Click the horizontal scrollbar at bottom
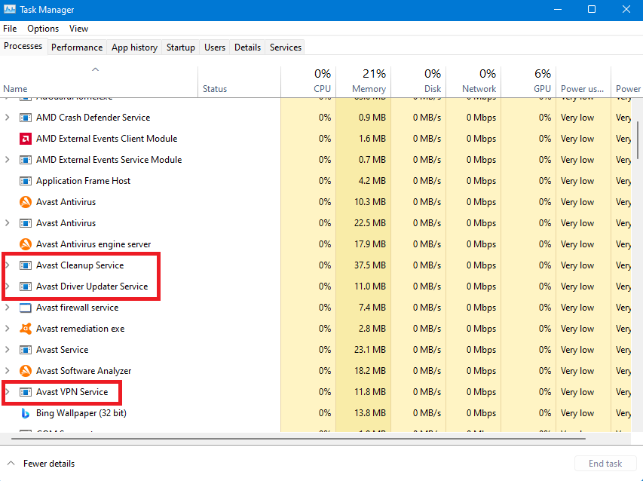Image resolution: width=643 pixels, height=481 pixels. pyautogui.click(x=302, y=438)
